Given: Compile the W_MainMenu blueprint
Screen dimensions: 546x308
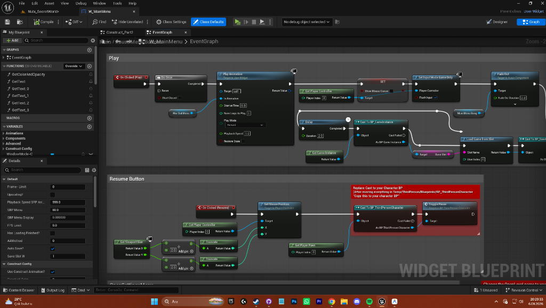Looking at the screenshot, I should click(x=44, y=22).
